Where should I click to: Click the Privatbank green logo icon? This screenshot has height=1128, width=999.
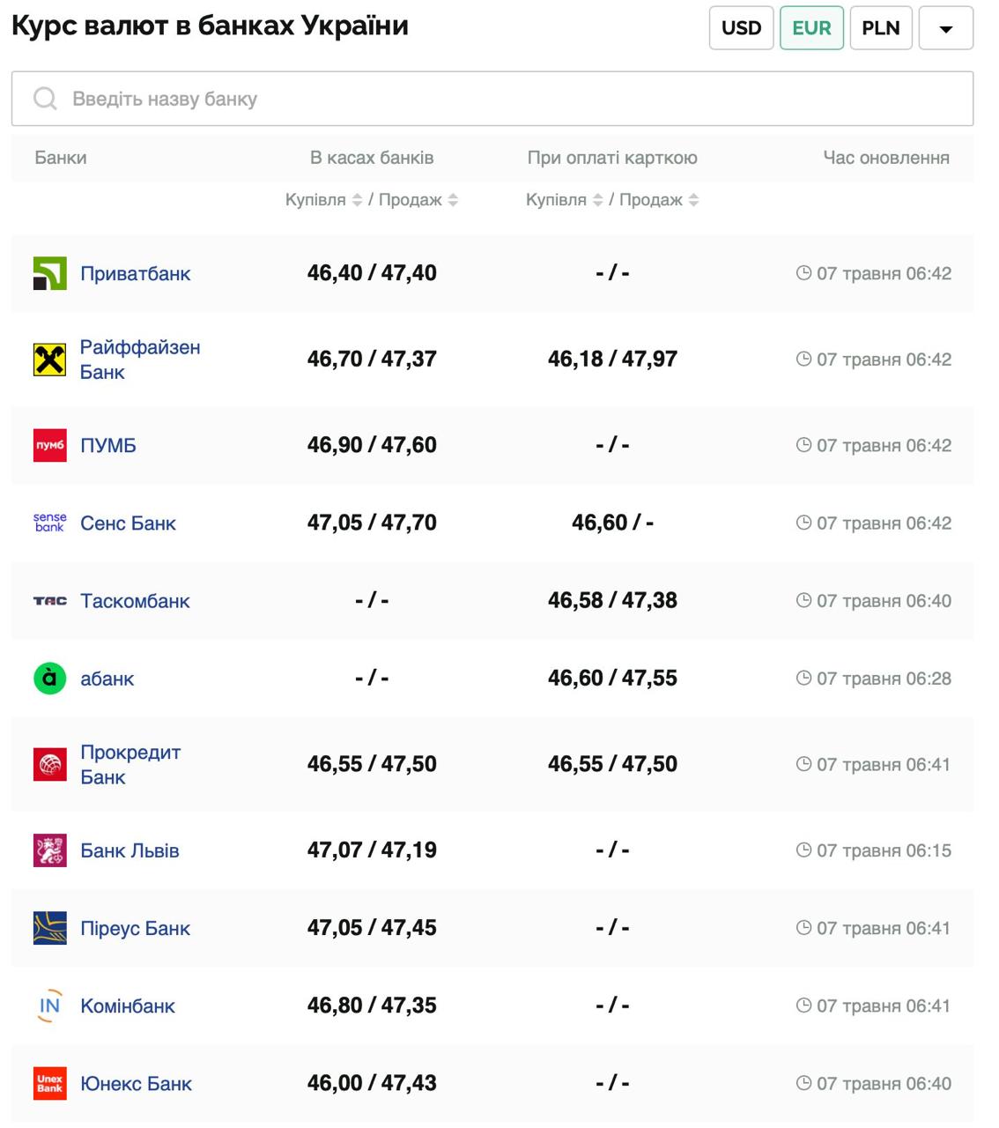[x=49, y=273]
